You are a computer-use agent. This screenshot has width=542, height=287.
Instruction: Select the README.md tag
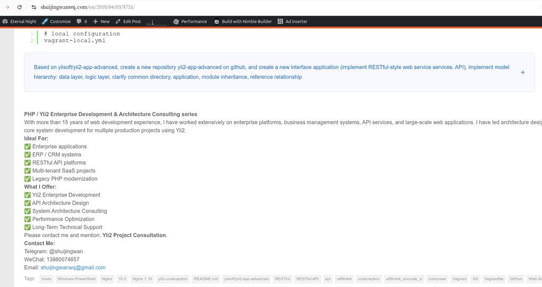point(206,279)
